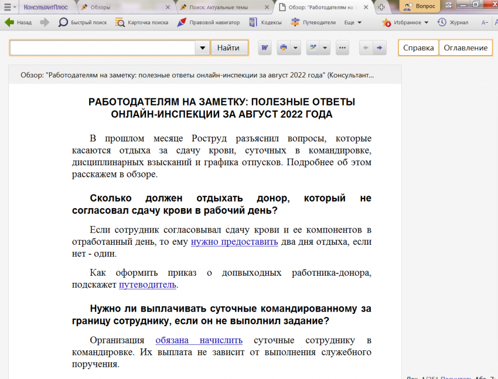Open search field history dropdown arrow
This screenshot has height=379, width=498.
pos(202,48)
